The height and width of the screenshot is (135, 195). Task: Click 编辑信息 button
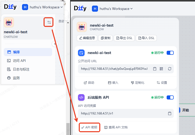point(87,38)
